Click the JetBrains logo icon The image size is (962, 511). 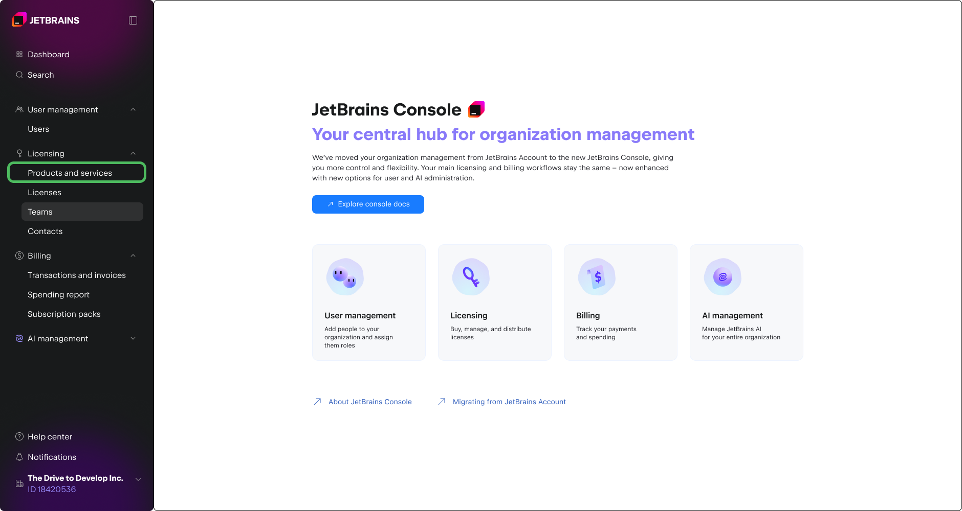click(x=19, y=20)
